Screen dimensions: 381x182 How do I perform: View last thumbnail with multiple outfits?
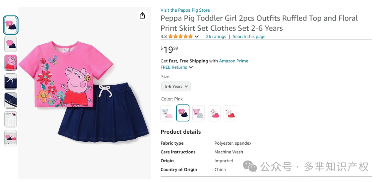(x=11, y=138)
